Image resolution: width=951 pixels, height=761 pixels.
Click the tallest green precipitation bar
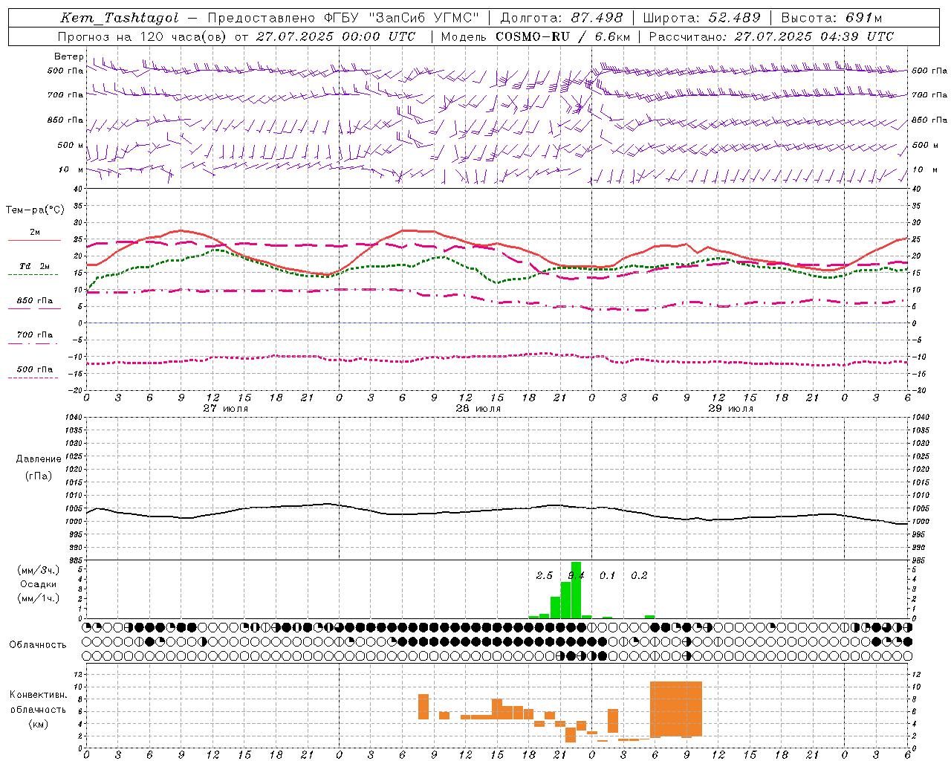(576, 590)
